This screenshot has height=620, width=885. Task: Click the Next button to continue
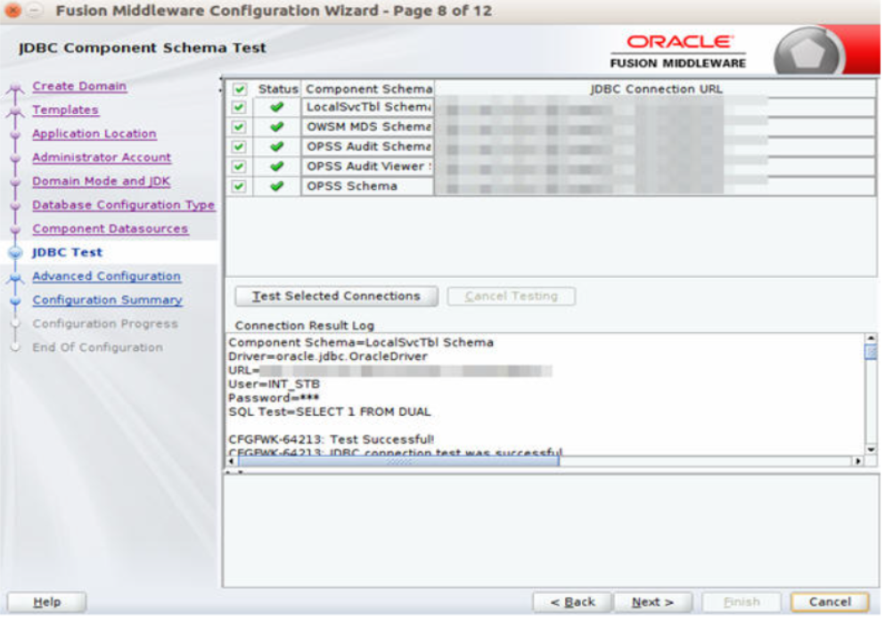[x=651, y=601]
